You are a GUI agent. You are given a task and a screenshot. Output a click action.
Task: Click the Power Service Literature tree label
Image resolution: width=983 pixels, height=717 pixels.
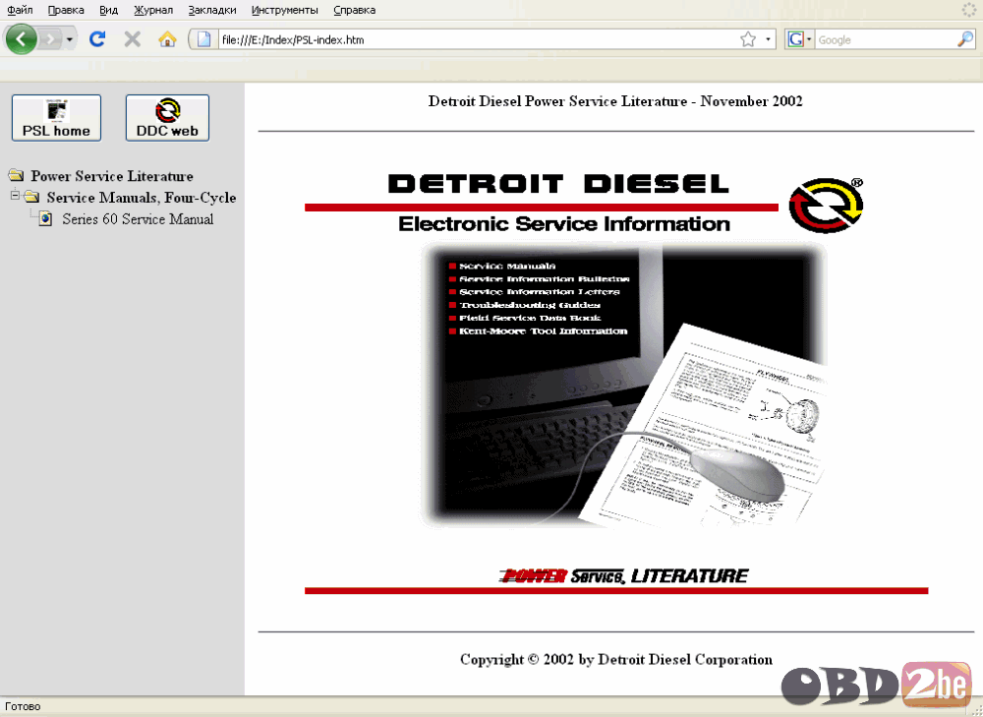pyautogui.click(x=112, y=176)
